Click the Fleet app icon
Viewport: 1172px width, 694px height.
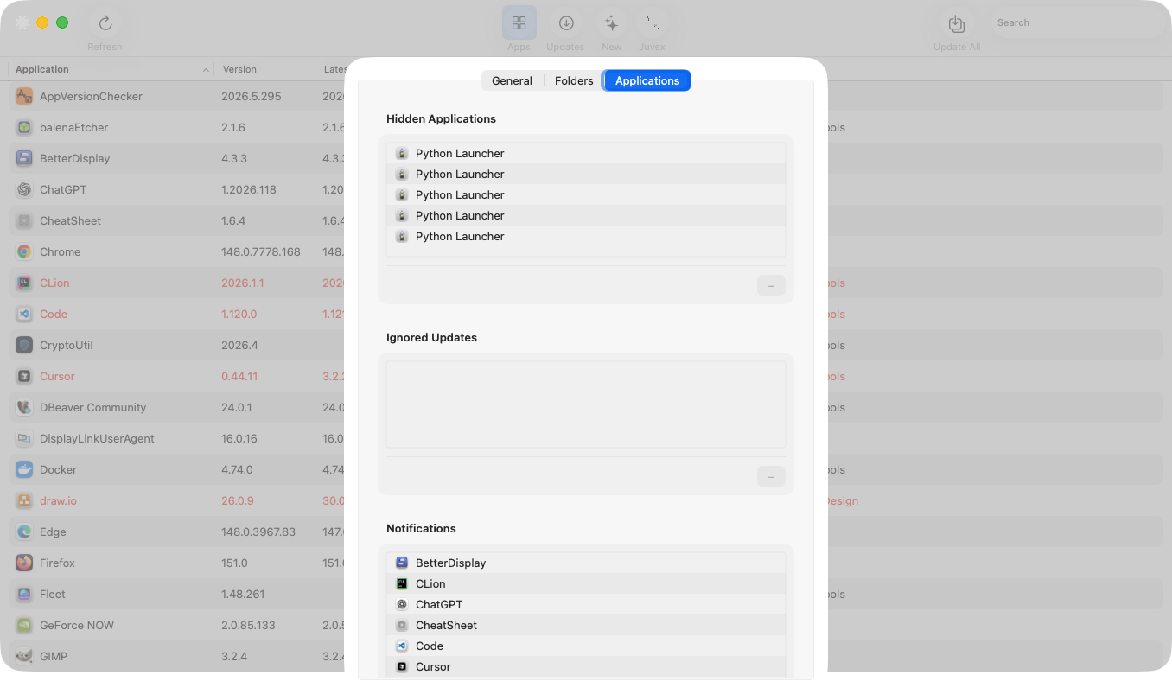(24, 594)
